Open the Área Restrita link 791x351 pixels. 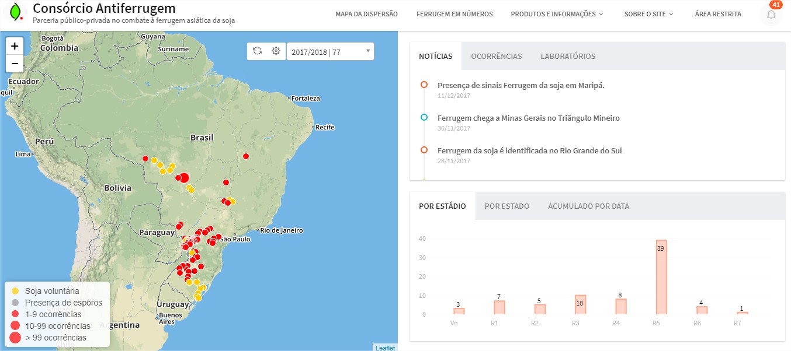(x=718, y=14)
